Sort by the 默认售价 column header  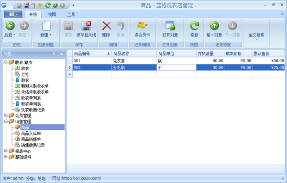coord(268,54)
